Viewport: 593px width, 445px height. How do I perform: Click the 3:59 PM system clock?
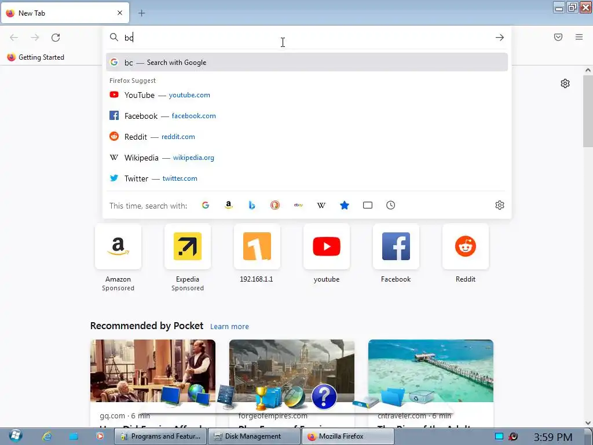553,437
